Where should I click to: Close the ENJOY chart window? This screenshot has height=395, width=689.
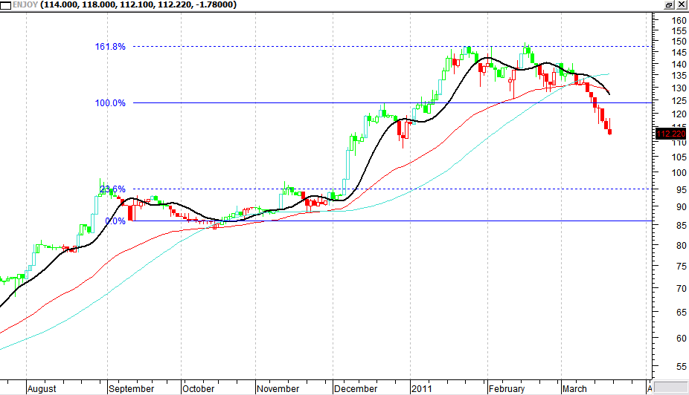681,4
